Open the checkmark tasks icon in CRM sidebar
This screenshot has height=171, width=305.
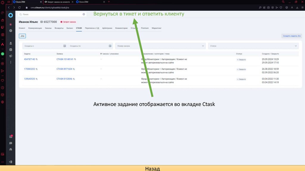click(11, 50)
